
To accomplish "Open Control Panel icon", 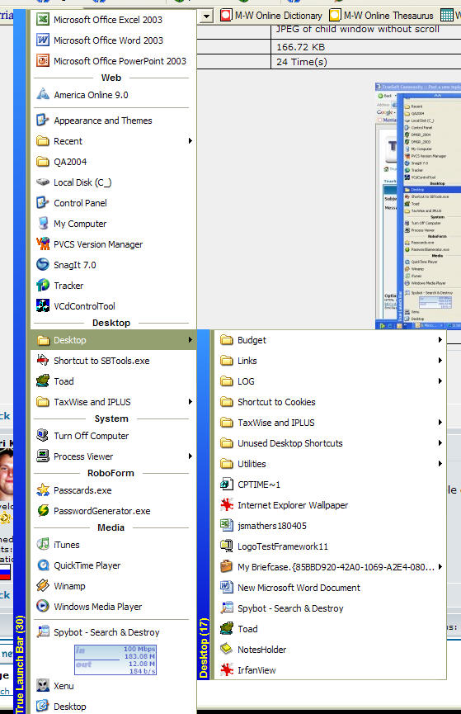I will (43, 202).
